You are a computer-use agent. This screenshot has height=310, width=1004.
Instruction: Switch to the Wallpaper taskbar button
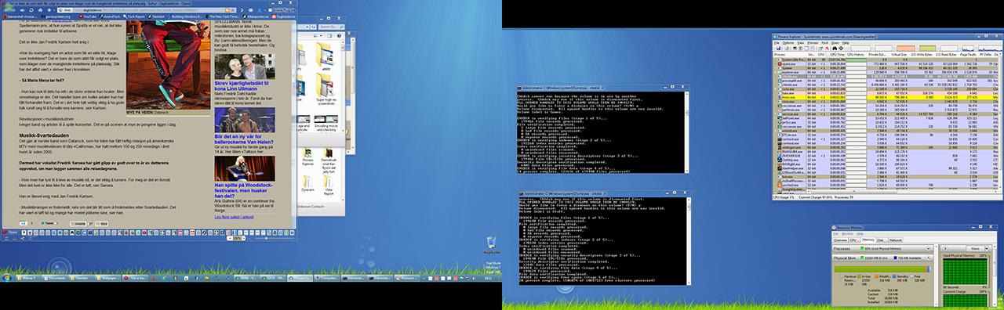pos(107,278)
